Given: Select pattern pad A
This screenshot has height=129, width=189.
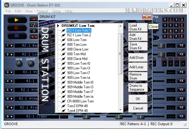Looking at the screenshot, I should pos(176,31).
